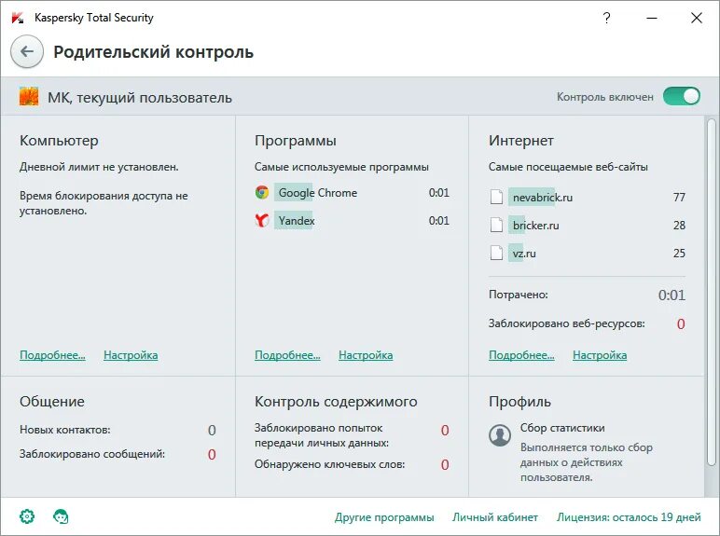The height and width of the screenshot is (536, 720).
Task: Open the help question mark icon
Action: pos(607,18)
